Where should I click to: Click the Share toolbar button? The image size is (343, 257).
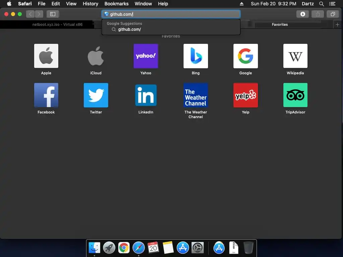coord(318,14)
